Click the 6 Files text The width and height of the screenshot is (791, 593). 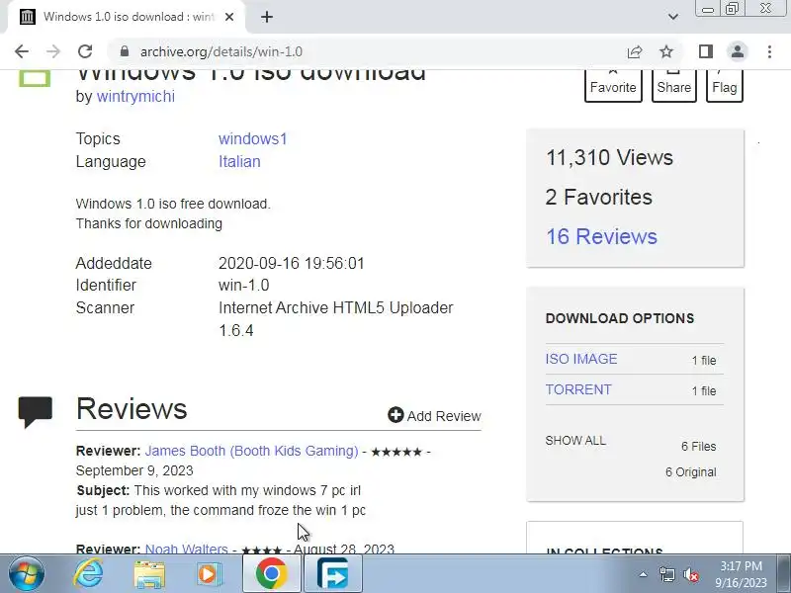(698, 447)
